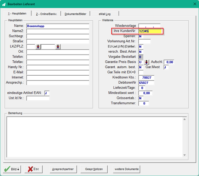This screenshot has width=199, height=176.
Task: Click the weitere Dokumente button
Action: click(x=126, y=169)
